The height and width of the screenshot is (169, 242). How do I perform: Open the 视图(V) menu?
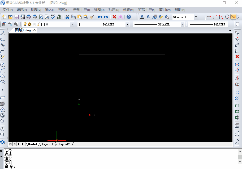pos(36,10)
